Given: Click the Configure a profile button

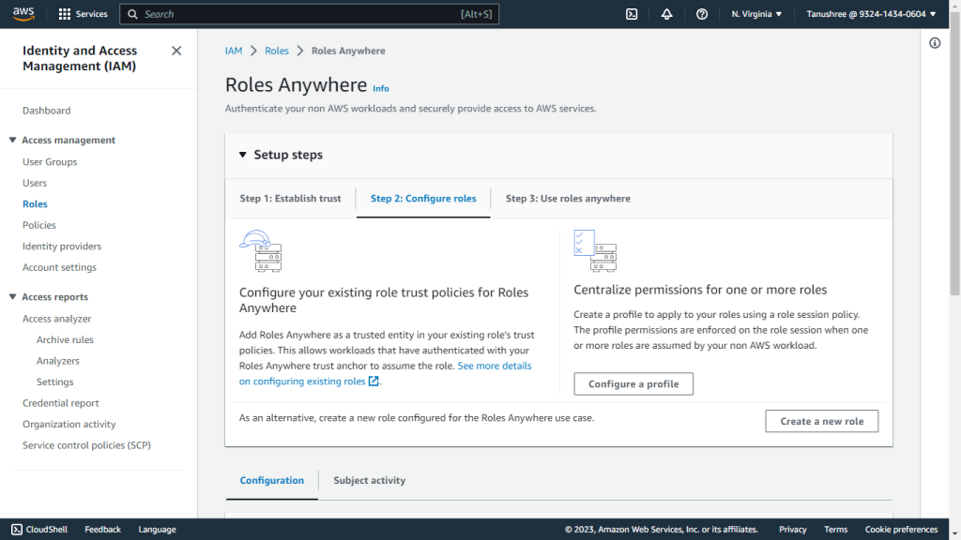Looking at the screenshot, I should [633, 383].
